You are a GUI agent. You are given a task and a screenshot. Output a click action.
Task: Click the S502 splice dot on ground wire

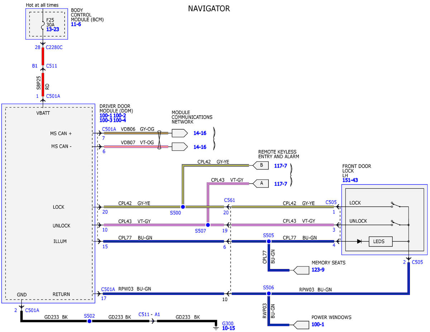pos(89,321)
